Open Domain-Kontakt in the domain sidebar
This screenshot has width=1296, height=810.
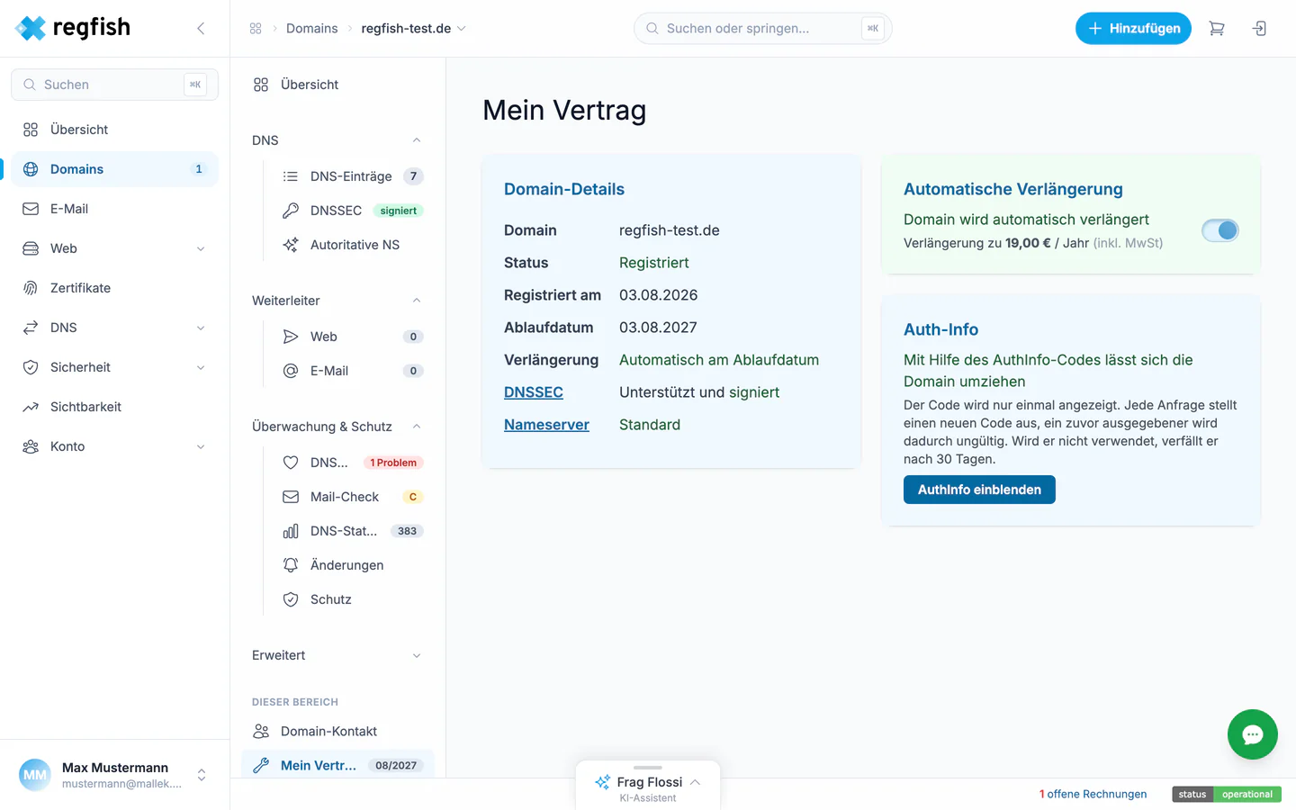[337, 731]
